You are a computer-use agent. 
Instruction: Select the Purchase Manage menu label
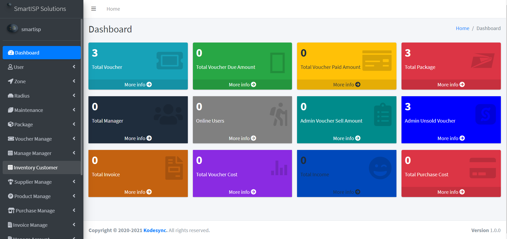(x=35, y=211)
